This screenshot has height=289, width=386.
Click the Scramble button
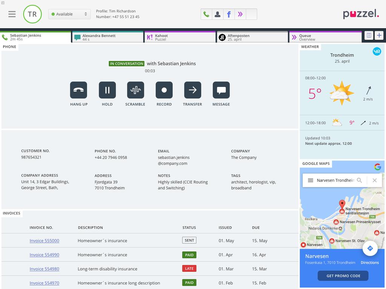pyautogui.click(x=135, y=90)
